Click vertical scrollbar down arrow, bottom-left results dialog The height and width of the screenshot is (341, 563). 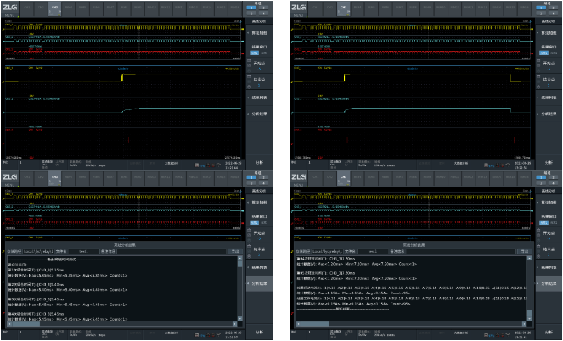239,318
